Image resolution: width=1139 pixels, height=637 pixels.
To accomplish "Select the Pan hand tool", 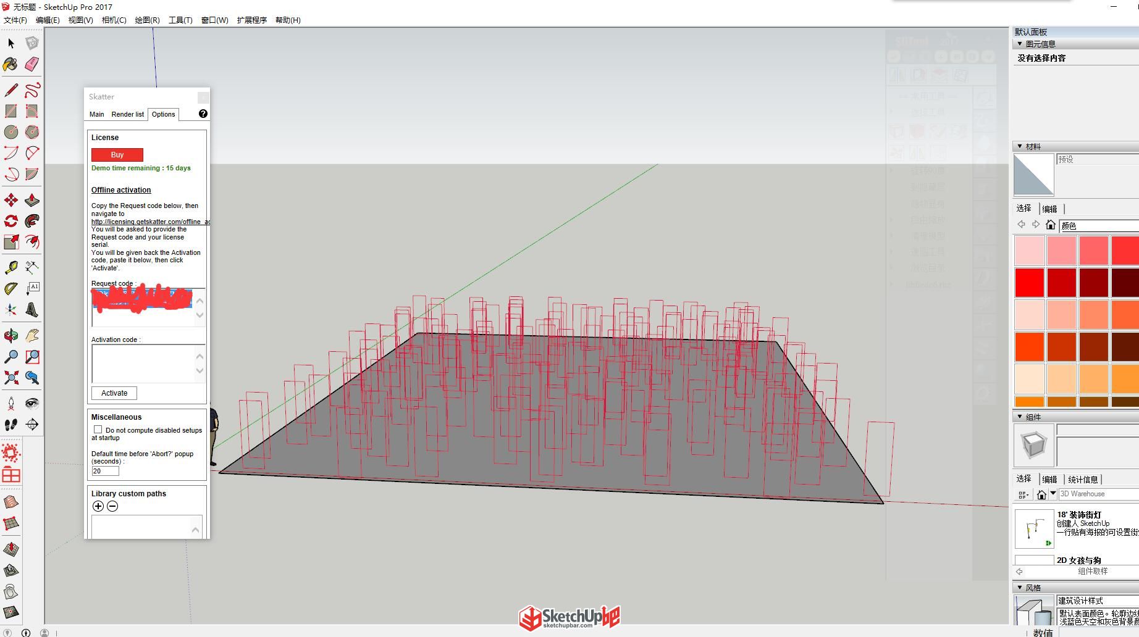I will click(32, 336).
